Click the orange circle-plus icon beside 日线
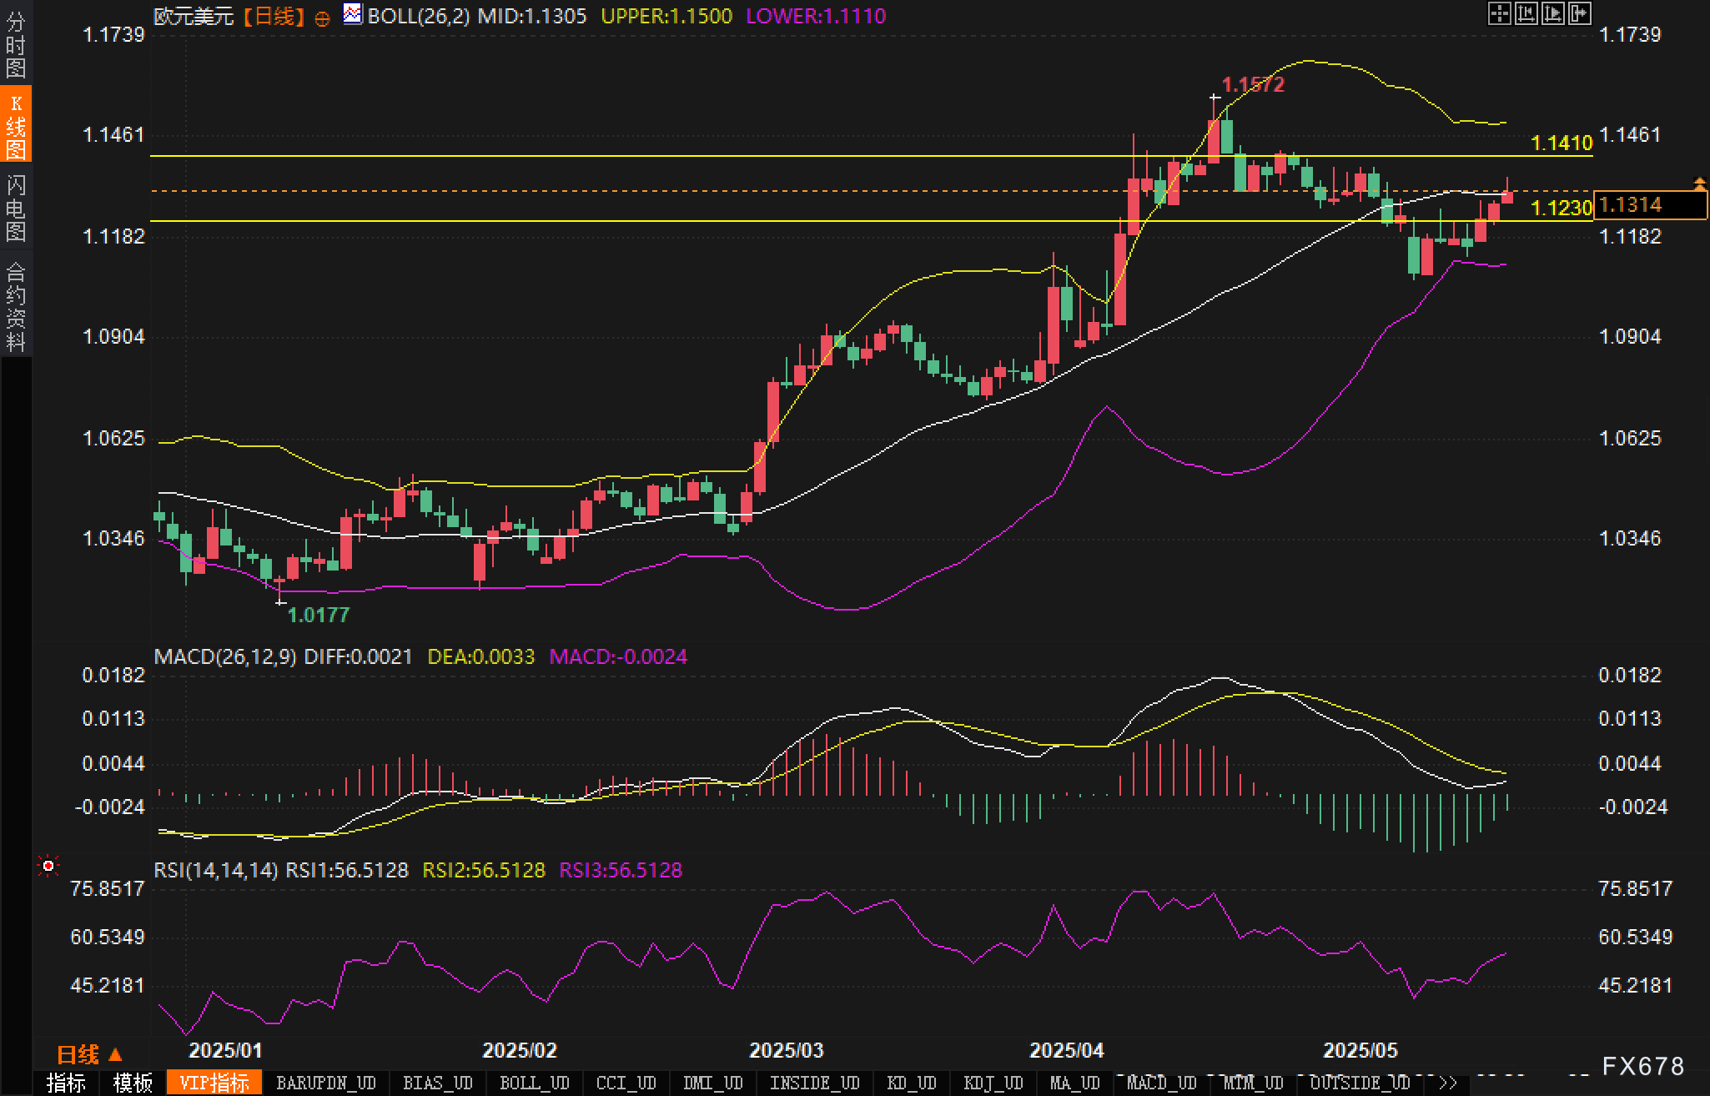Viewport: 1710px width, 1096px height. (x=323, y=18)
